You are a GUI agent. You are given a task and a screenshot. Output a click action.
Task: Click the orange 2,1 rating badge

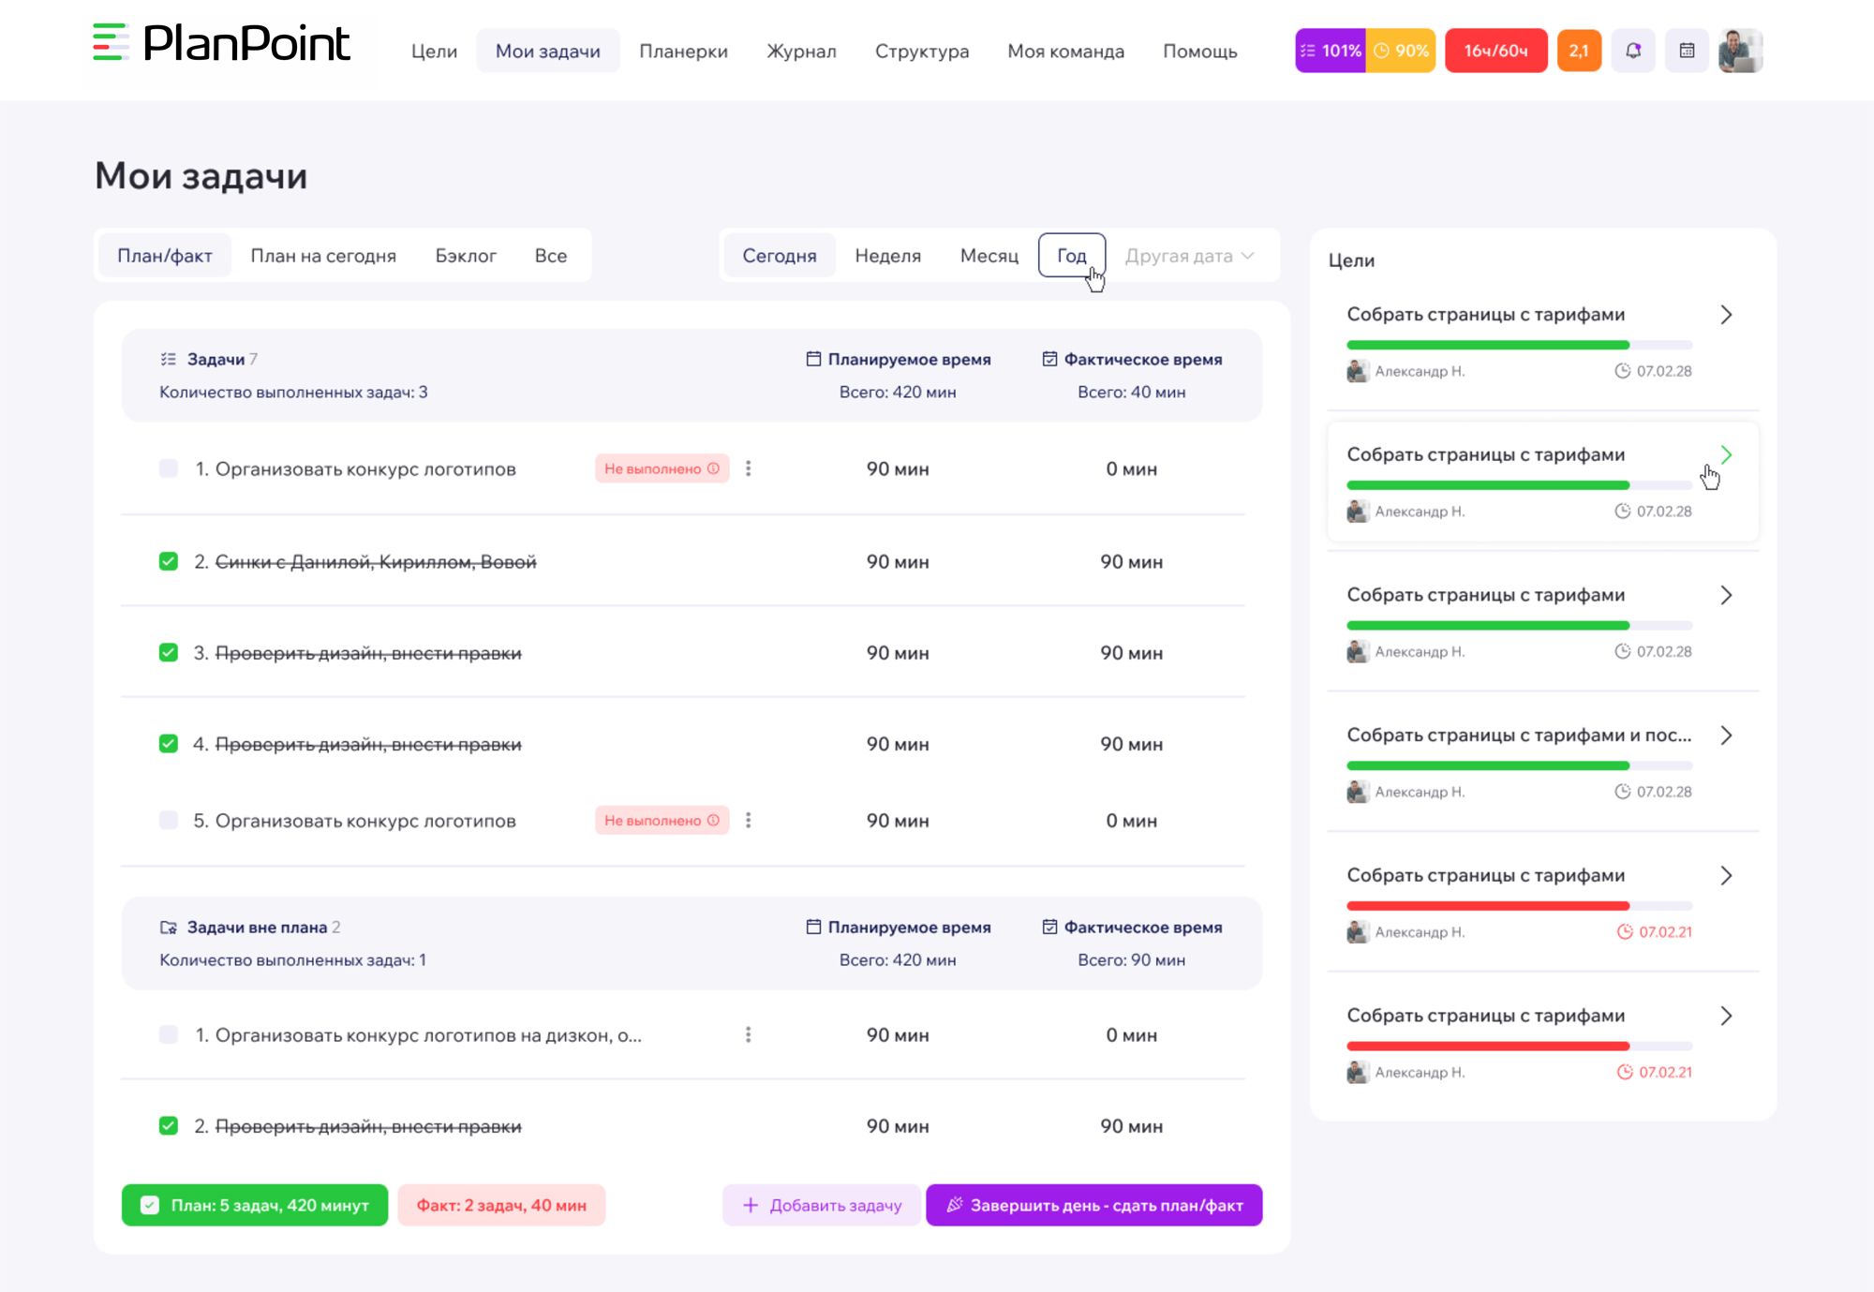[x=1579, y=51]
